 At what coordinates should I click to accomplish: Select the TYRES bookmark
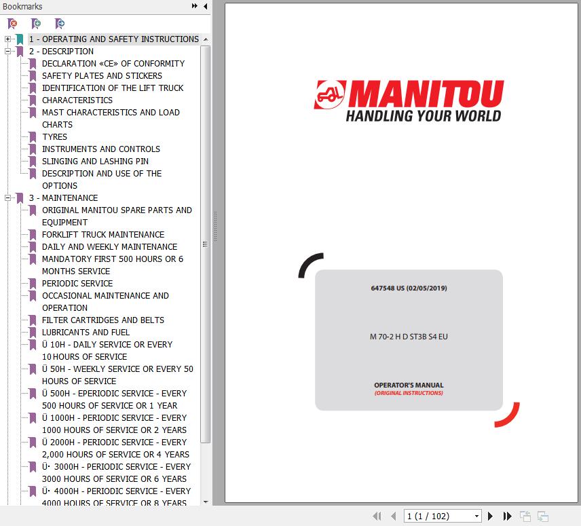tap(54, 136)
